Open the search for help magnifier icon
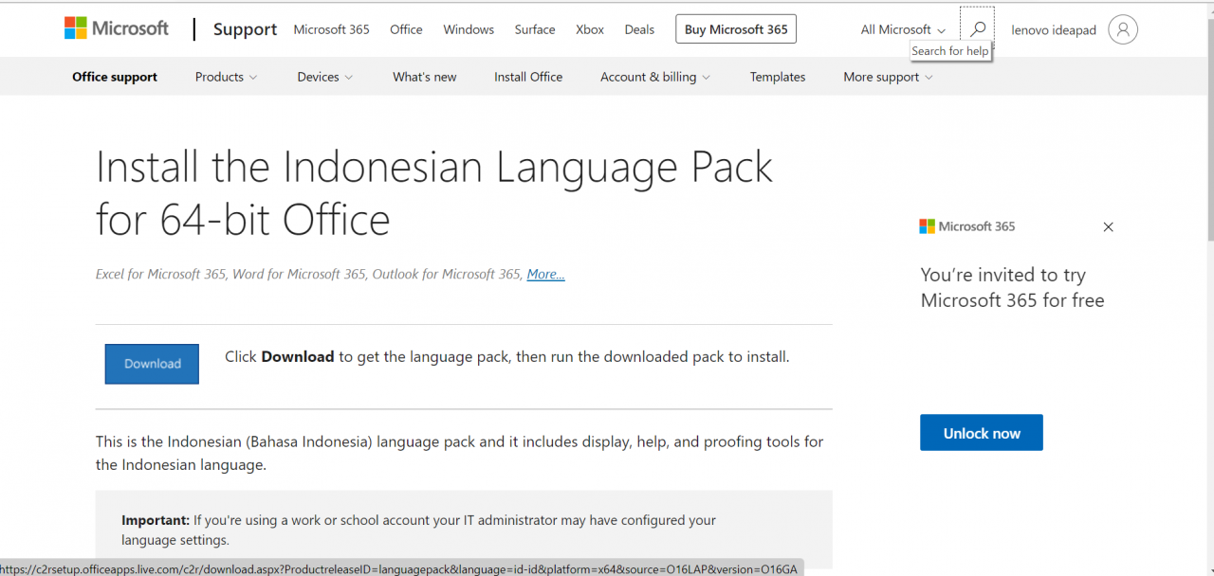The image size is (1214, 576). (977, 28)
